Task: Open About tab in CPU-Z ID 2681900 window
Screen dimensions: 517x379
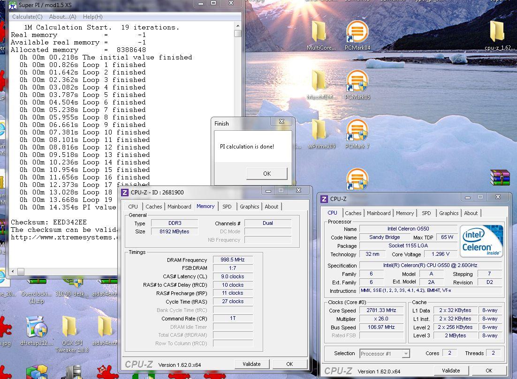Action: click(271, 207)
